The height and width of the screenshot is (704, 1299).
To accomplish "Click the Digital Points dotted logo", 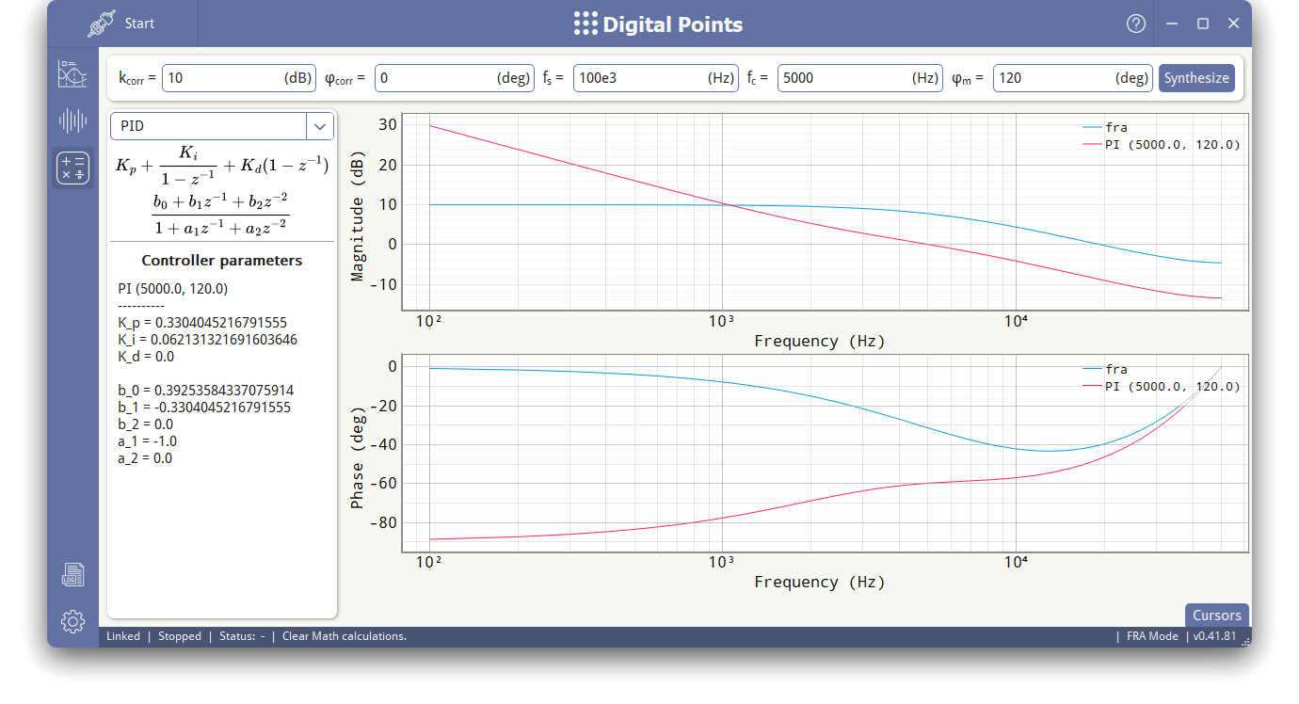I will coord(585,24).
